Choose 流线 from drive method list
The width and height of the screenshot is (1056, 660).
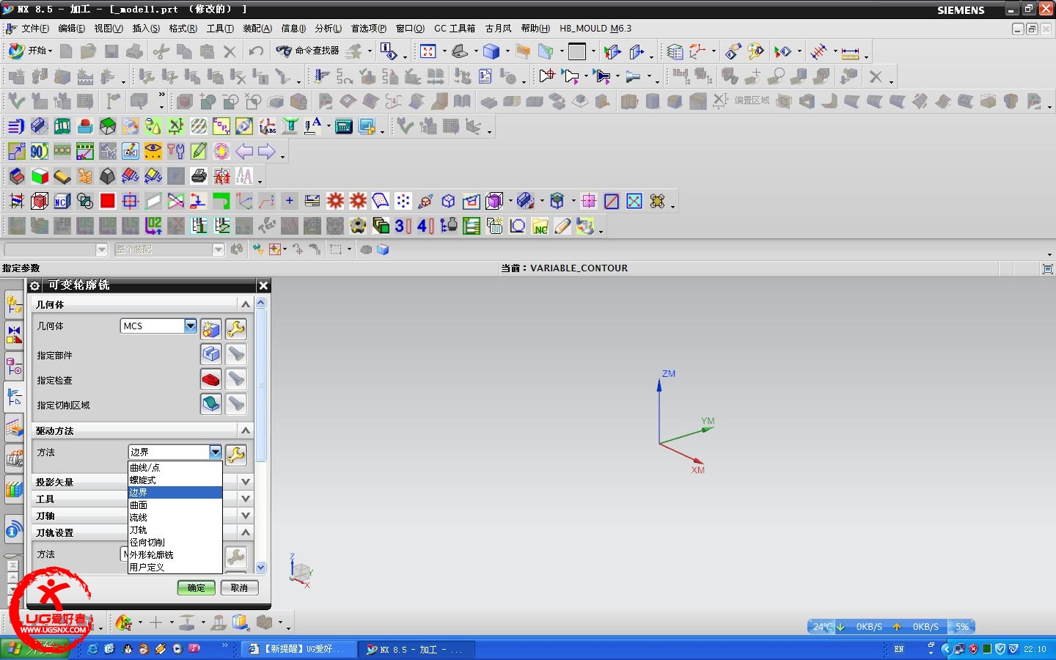[x=175, y=517]
